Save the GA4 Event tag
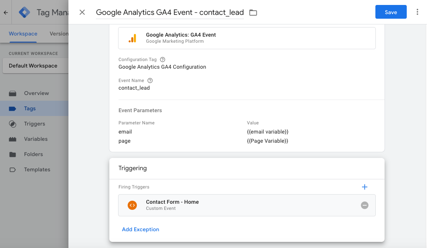 tap(391, 12)
